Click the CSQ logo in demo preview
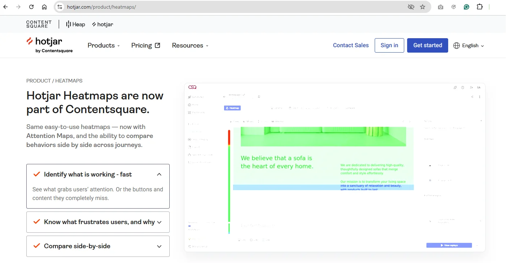513x263 pixels. click(192, 87)
